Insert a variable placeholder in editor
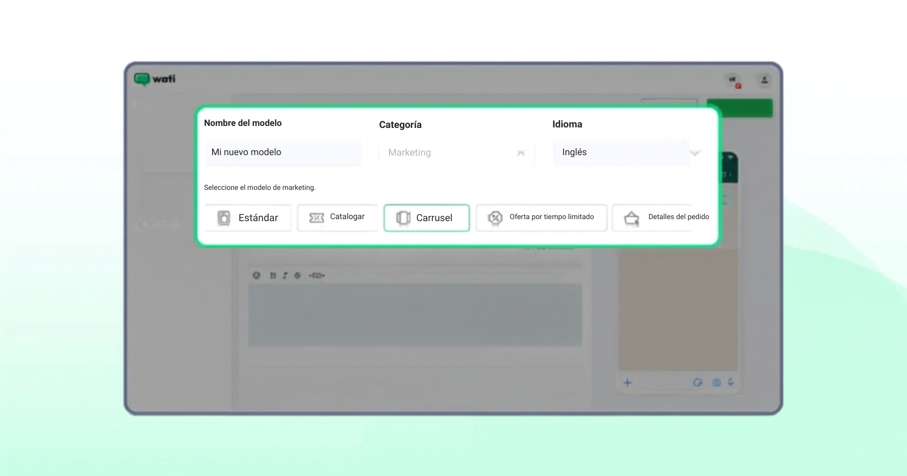This screenshot has width=907, height=476. tap(317, 276)
